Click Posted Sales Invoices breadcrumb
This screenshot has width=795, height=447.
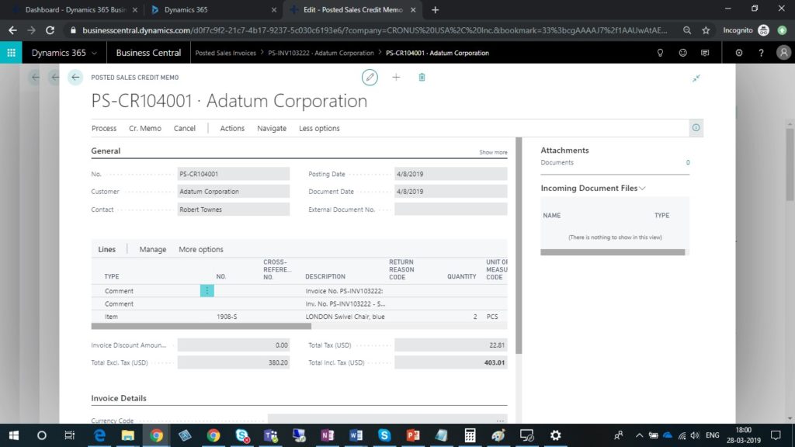coord(226,53)
